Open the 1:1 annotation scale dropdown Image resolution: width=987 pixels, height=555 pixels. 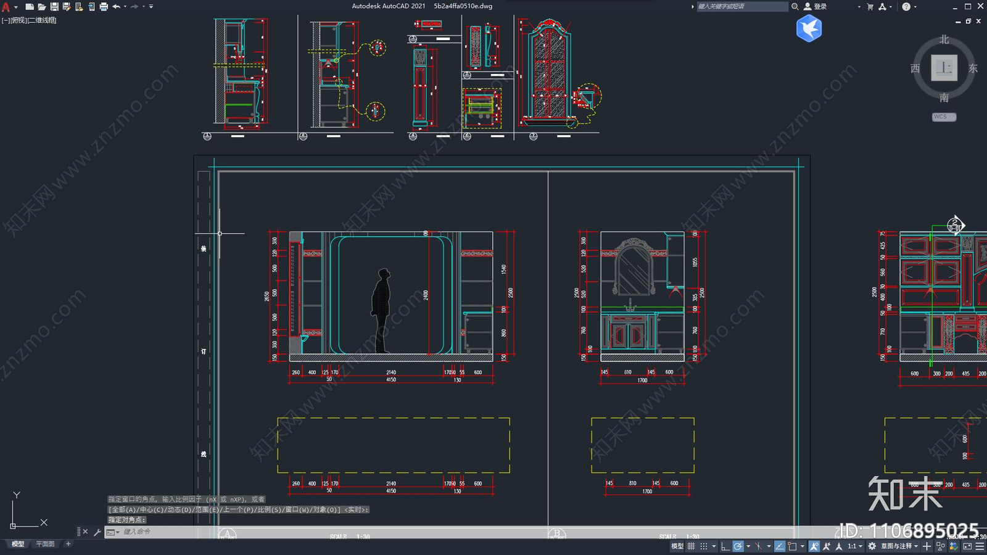point(855,546)
